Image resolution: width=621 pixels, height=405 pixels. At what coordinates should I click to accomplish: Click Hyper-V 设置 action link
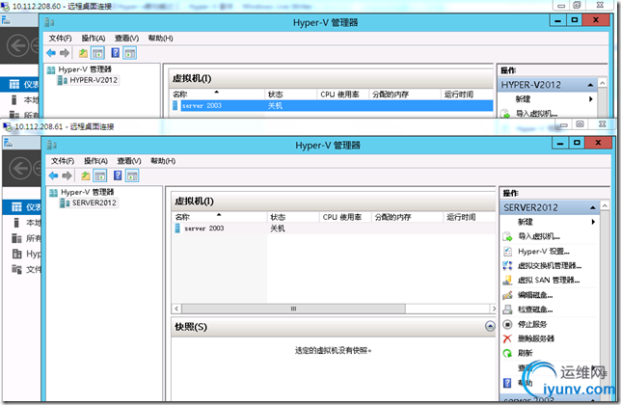544,252
